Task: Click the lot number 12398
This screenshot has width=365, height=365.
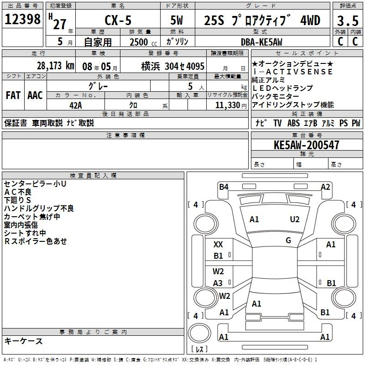Action: [22, 19]
